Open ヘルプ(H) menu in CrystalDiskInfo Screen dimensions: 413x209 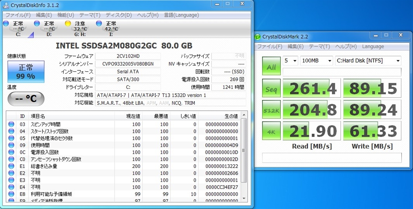148,15
